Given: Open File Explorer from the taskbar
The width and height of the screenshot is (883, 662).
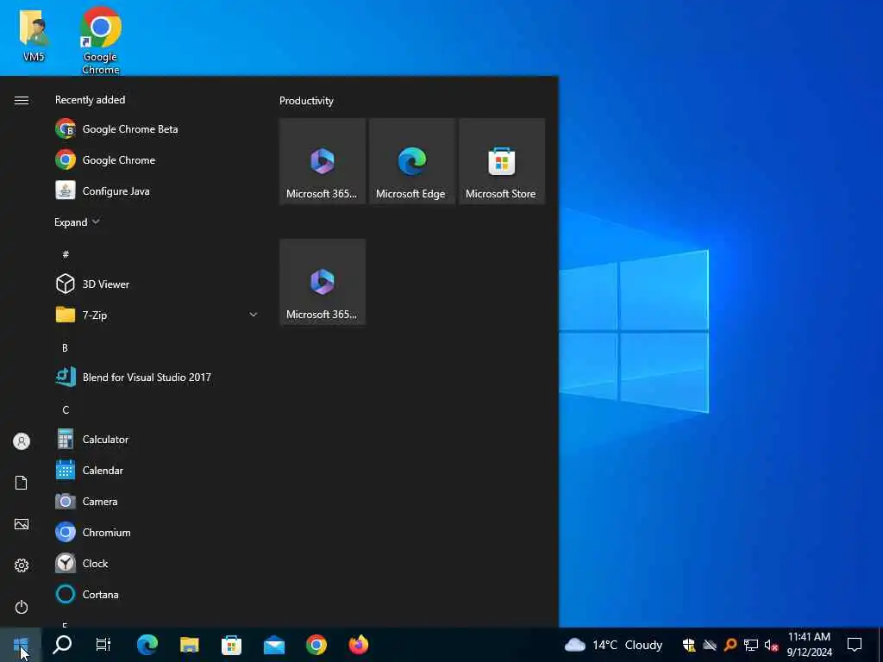Looking at the screenshot, I should click(190, 645).
